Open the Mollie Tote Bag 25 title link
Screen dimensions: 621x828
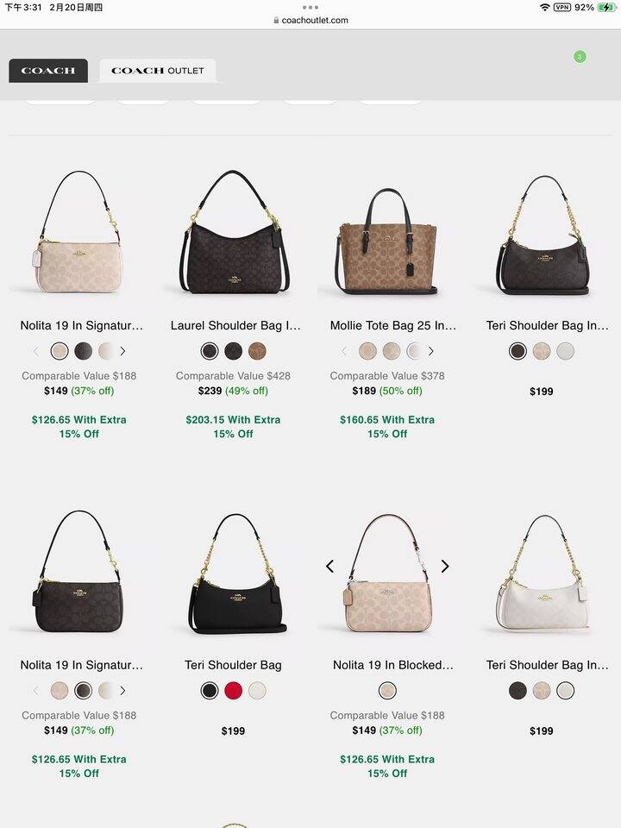tap(393, 326)
